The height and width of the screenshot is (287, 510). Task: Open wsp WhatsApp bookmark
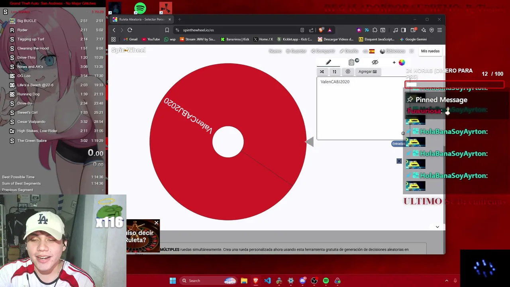170,39
